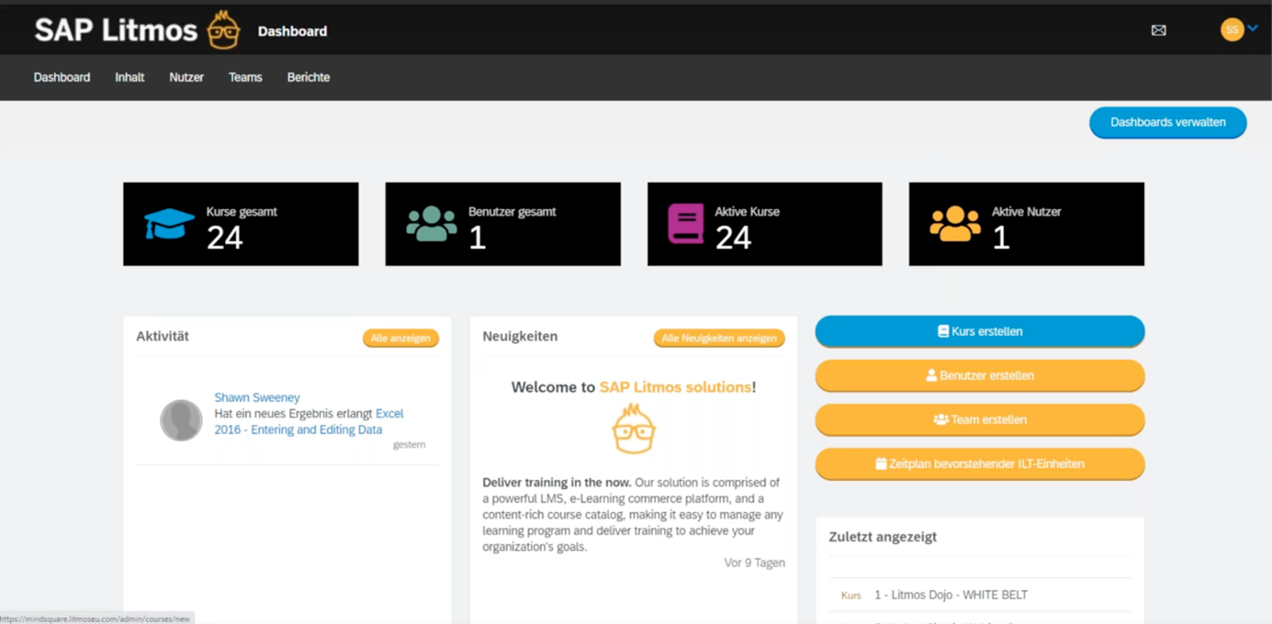Screen dimensions: 1272x624
Task: Open the Inhalt menu
Action: tap(129, 77)
